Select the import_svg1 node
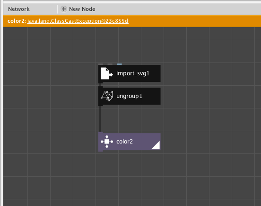 pos(130,73)
